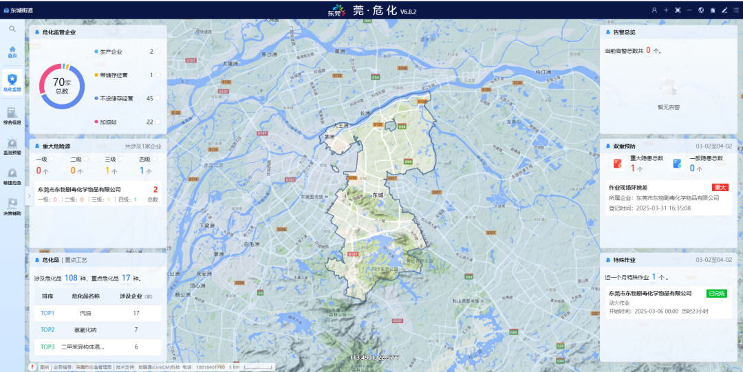Click the 特殊作业 panel title

point(624,260)
